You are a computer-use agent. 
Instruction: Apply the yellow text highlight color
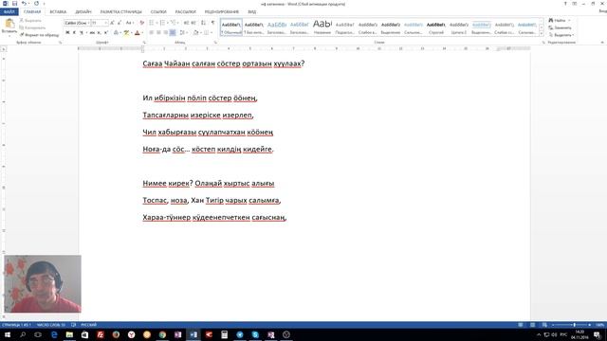click(x=126, y=33)
